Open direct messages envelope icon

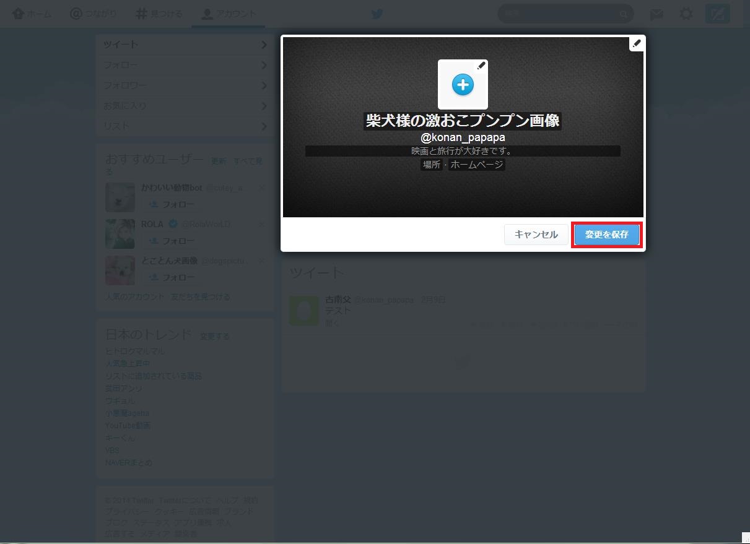(x=656, y=14)
